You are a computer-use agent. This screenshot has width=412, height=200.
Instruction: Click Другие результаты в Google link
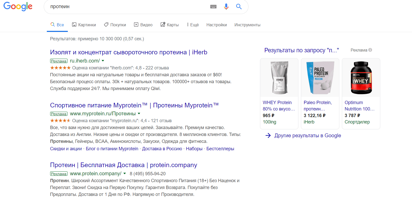(x=308, y=135)
